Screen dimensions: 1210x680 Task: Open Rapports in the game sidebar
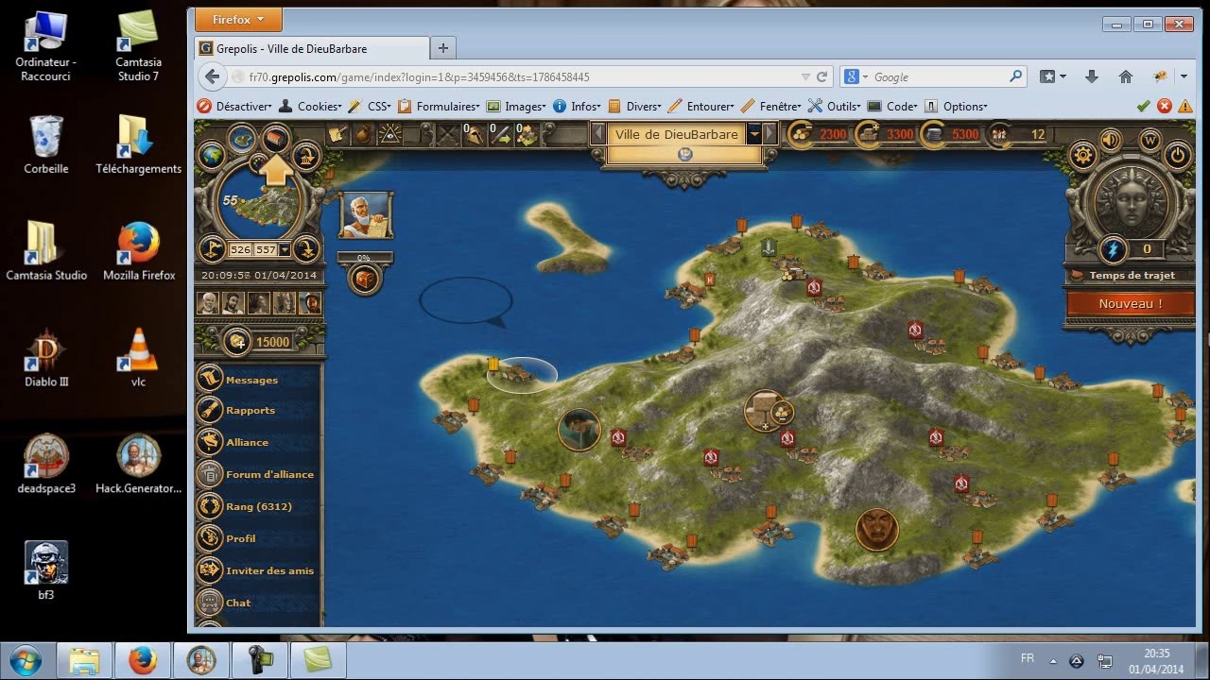pyautogui.click(x=251, y=410)
